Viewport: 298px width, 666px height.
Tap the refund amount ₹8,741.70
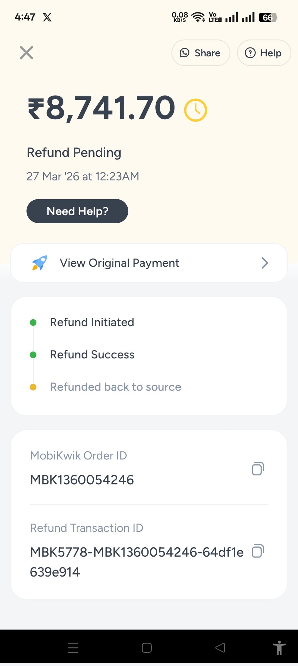click(x=101, y=108)
